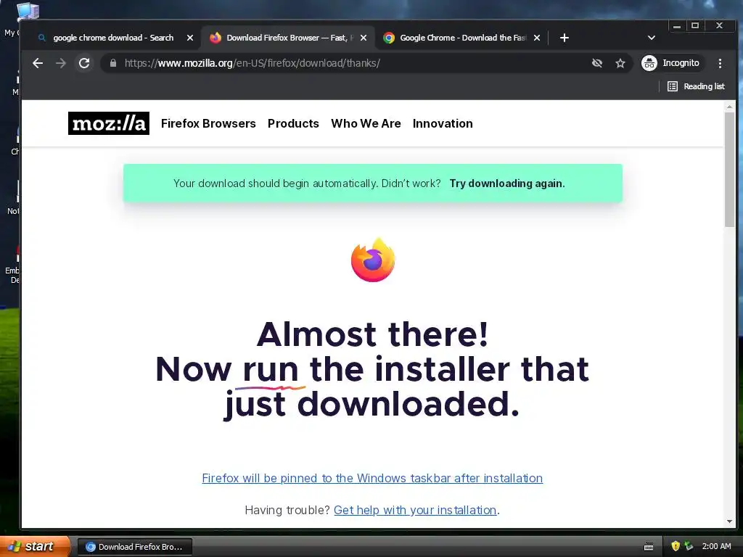Click the Mozilla logo
This screenshot has width=743, height=557.
[109, 123]
